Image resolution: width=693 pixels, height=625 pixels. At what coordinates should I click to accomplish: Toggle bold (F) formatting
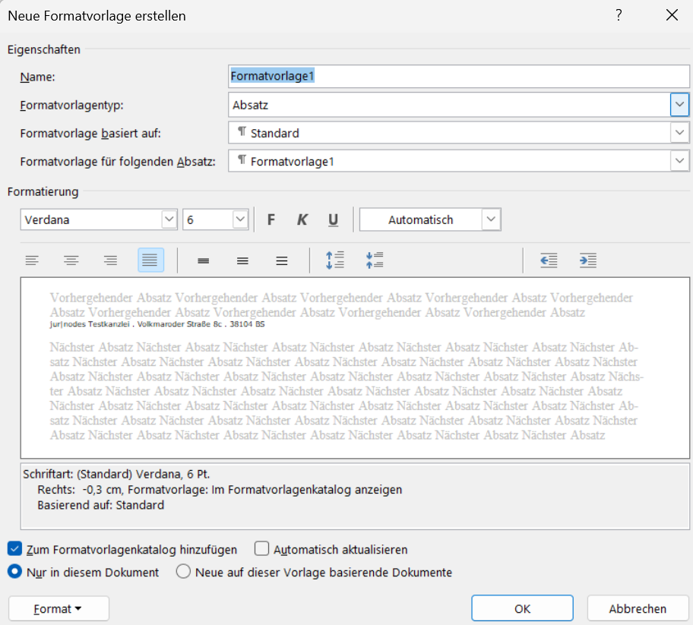click(271, 220)
